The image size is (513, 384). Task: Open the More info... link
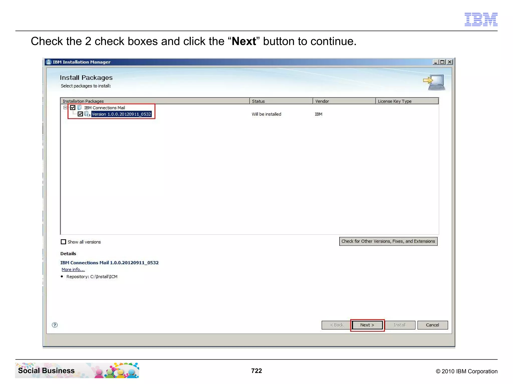(73, 269)
